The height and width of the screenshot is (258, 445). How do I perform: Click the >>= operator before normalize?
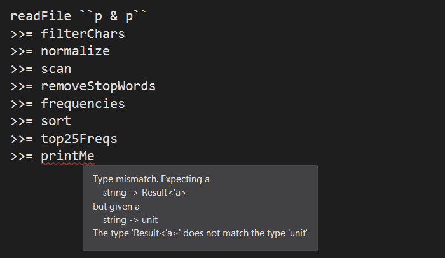(22, 51)
